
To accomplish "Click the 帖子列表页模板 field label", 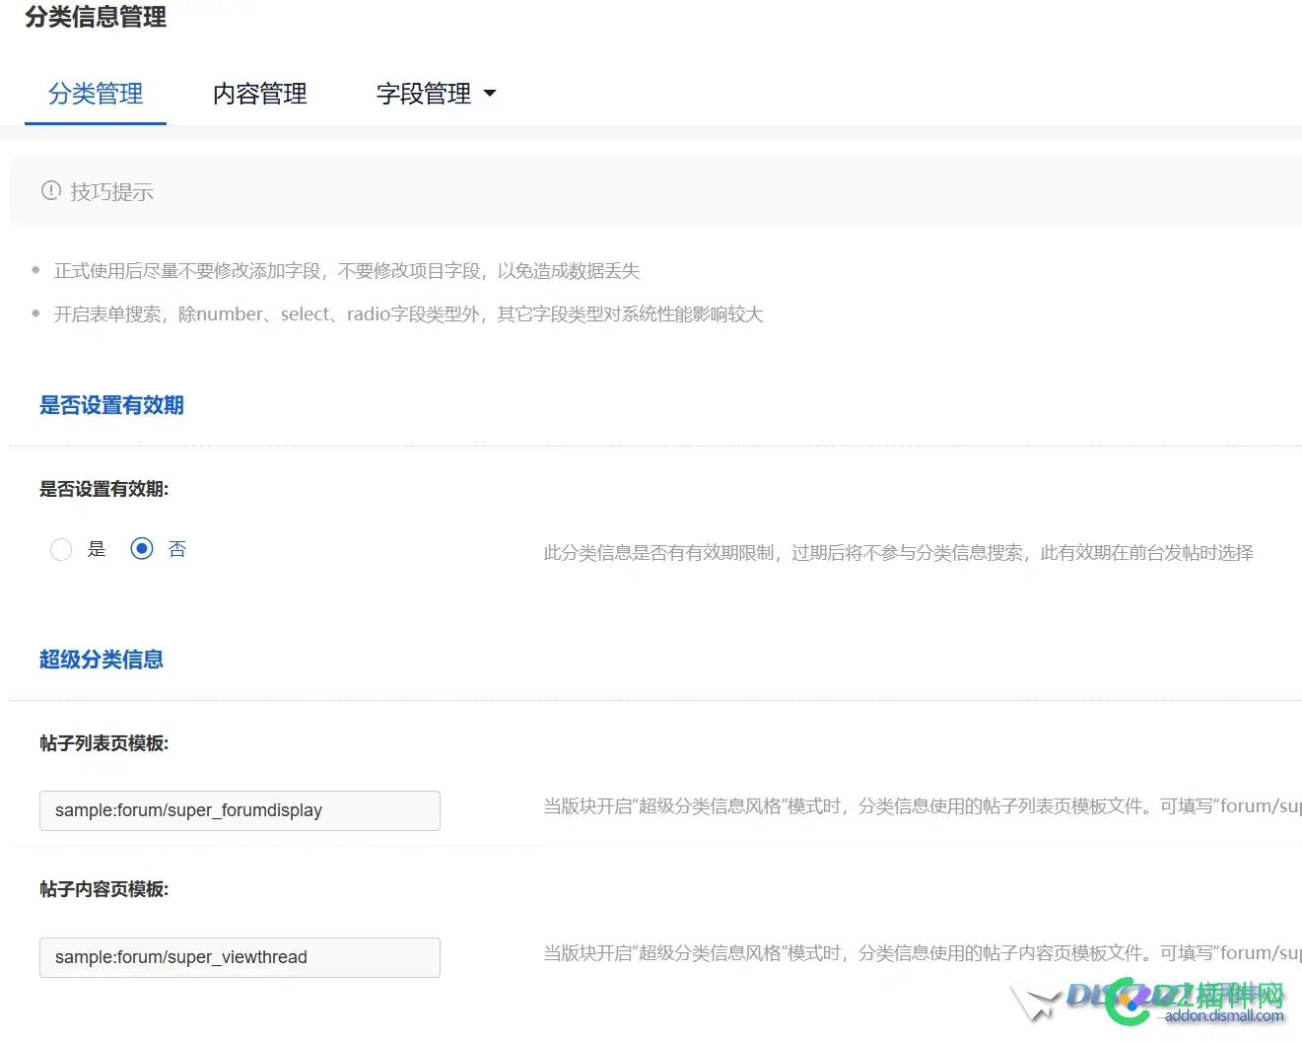I will [104, 743].
